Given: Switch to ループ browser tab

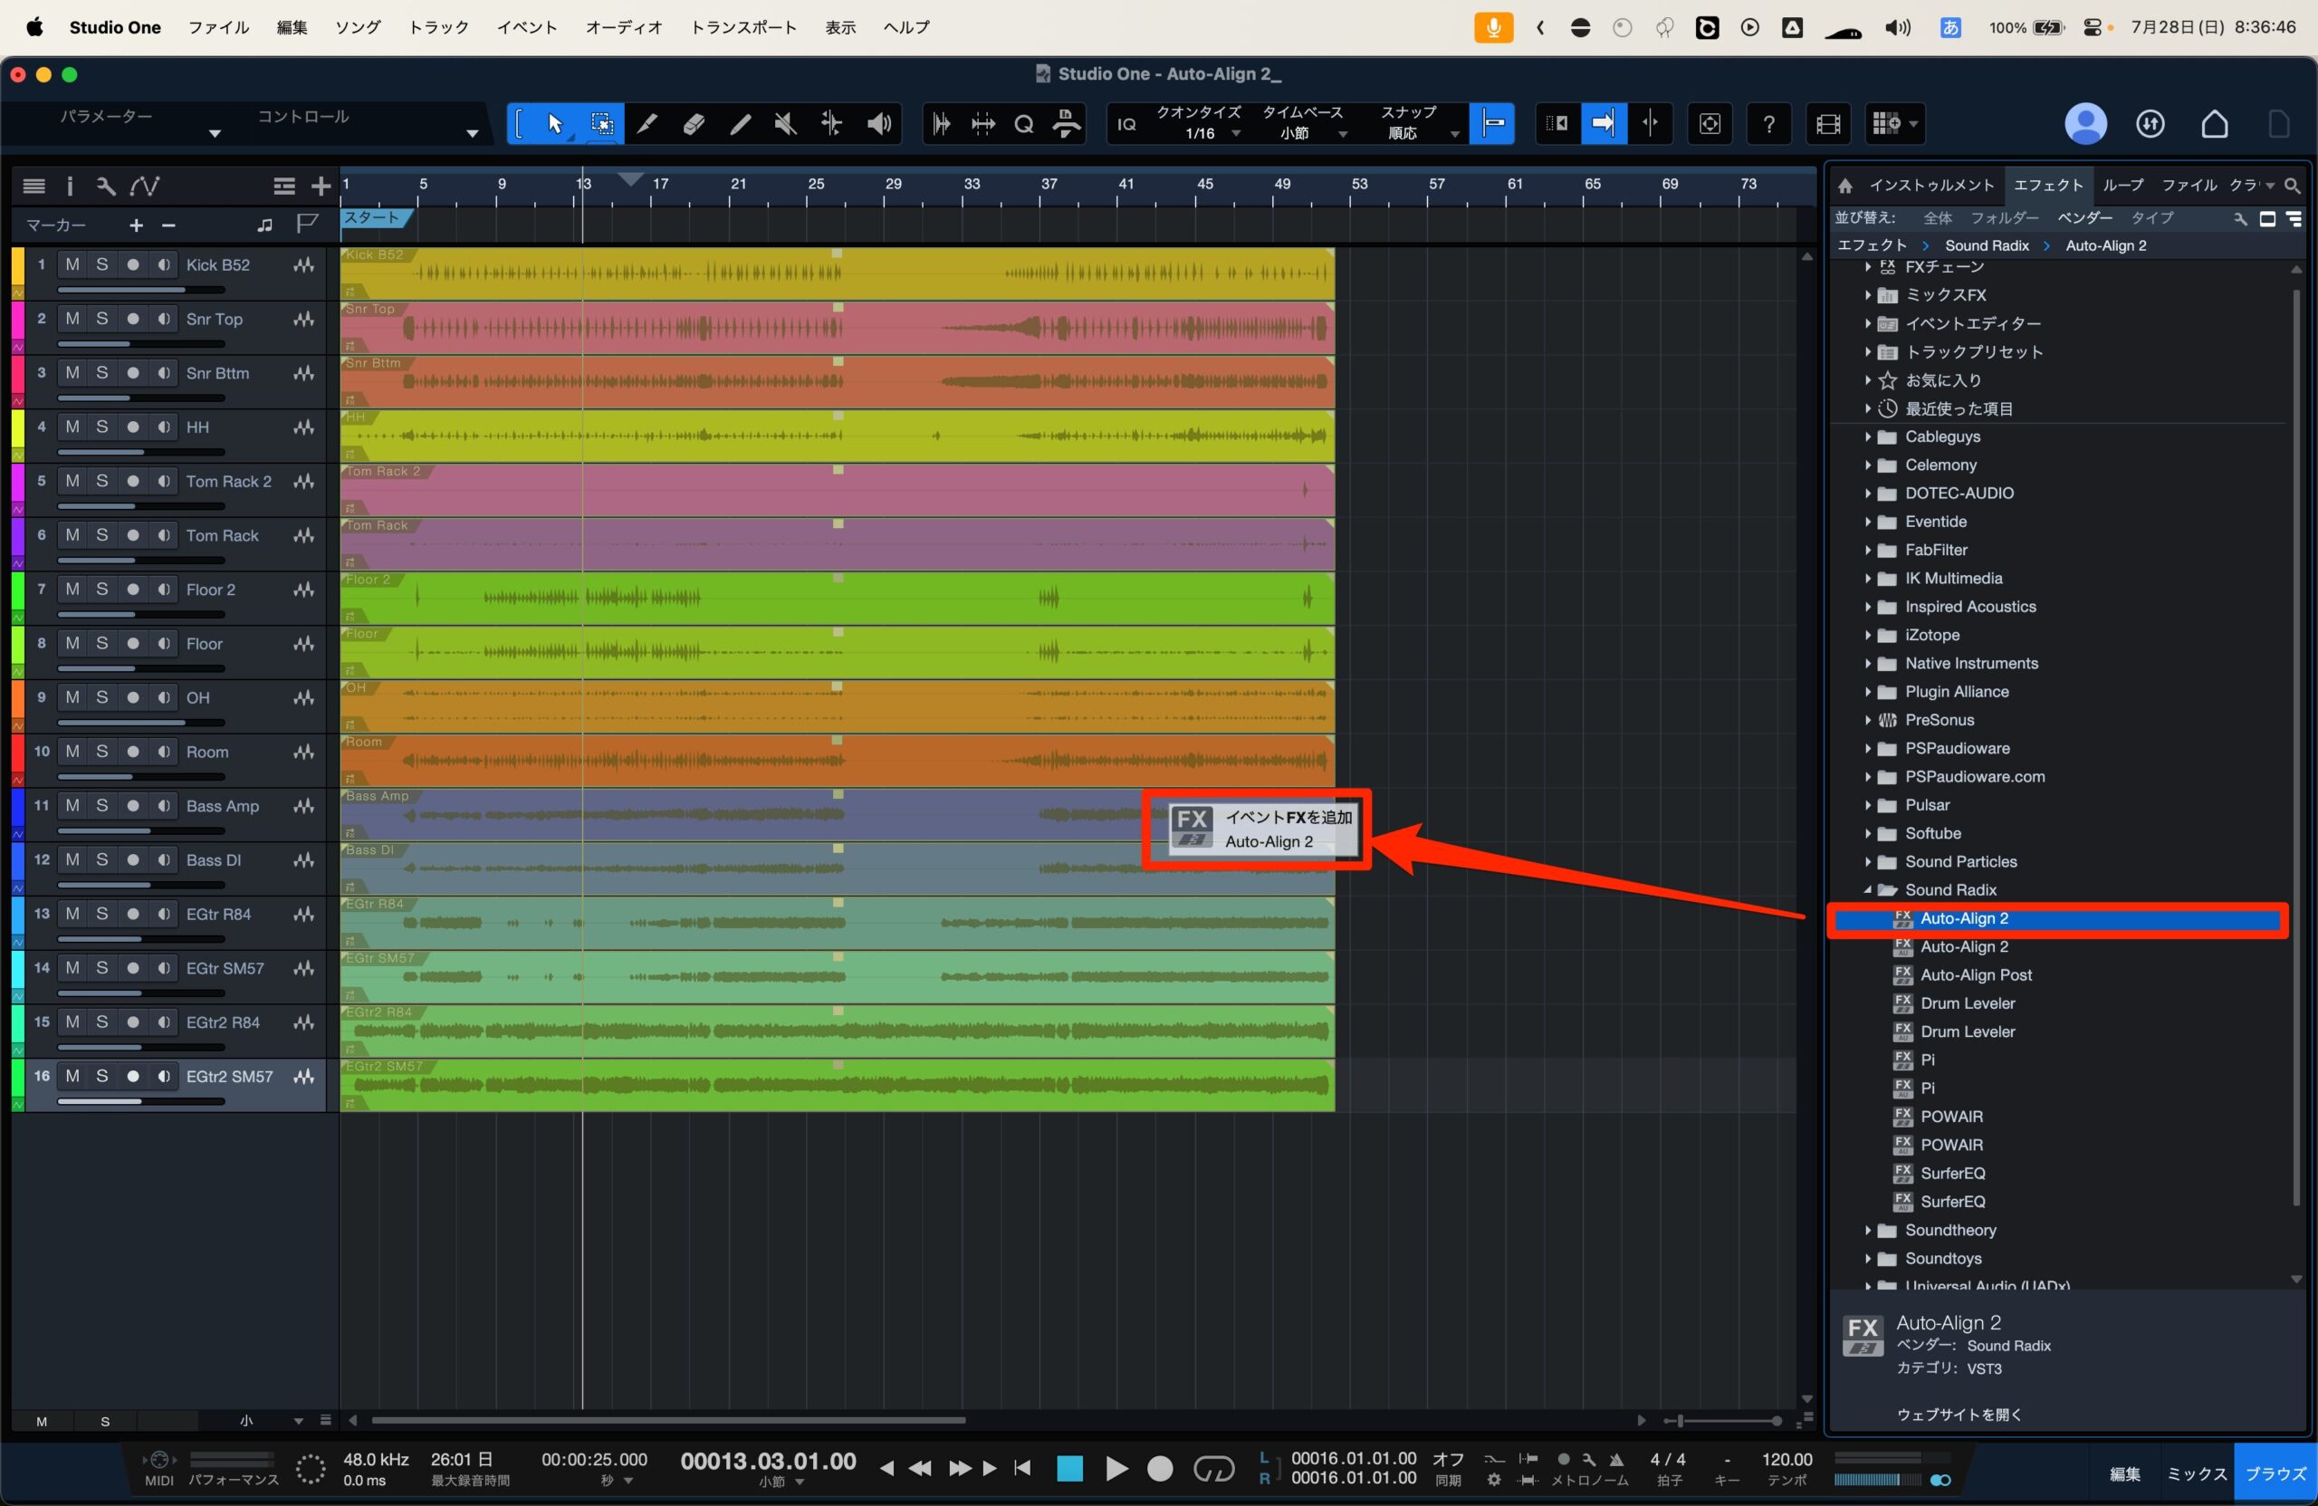Looking at the screenshot, I should tap(2123, 185).
